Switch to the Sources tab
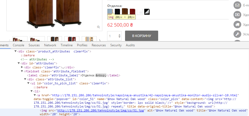 pos(34,45)
